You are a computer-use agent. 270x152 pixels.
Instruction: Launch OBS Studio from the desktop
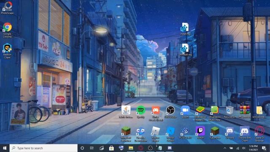[170, 112]
